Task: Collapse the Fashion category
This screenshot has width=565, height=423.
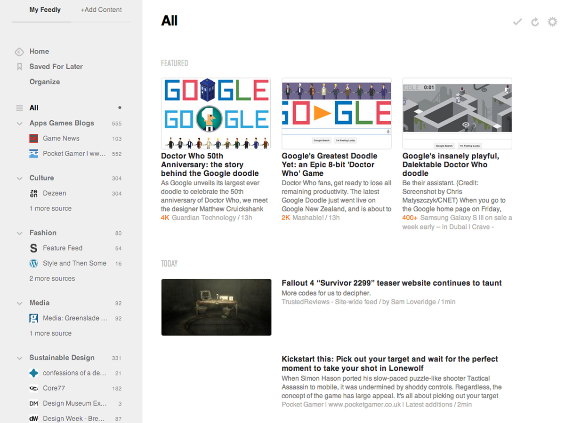Action: click(19, 233)
